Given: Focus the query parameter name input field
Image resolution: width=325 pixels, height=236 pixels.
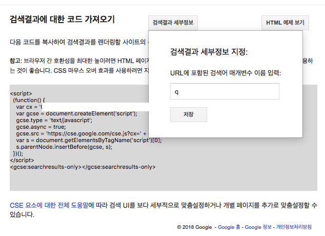Looking at the screenshot, I should coord(225,91).
